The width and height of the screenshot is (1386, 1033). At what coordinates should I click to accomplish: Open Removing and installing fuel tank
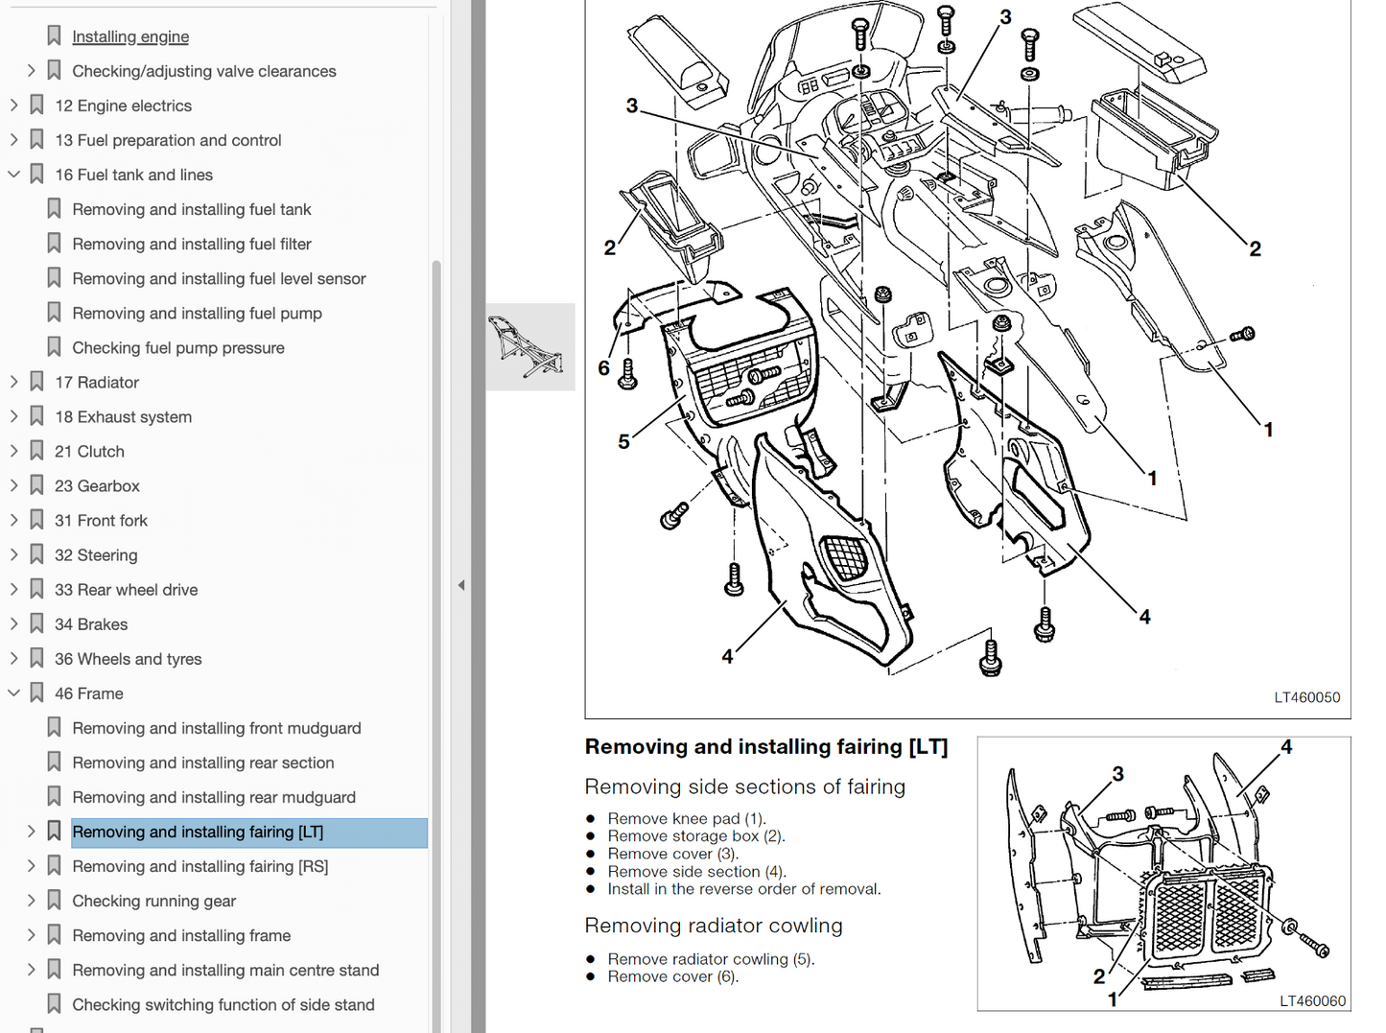[x=192, y=209]
